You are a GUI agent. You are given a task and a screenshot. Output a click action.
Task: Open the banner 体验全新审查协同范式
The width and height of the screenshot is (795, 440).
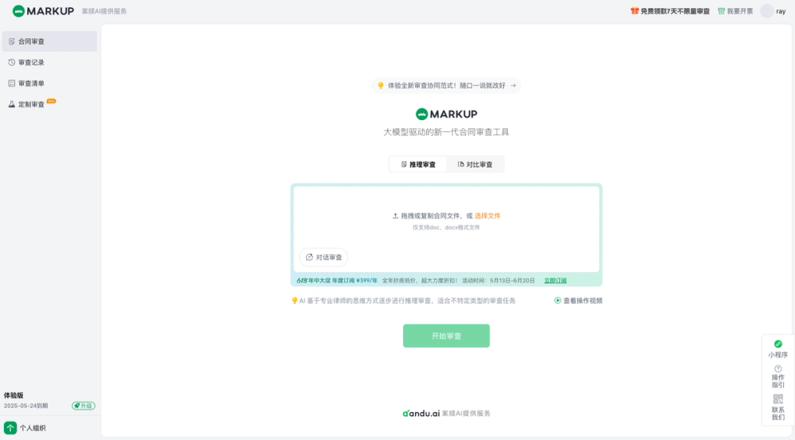pyautogui.click(x=446, y=85)
